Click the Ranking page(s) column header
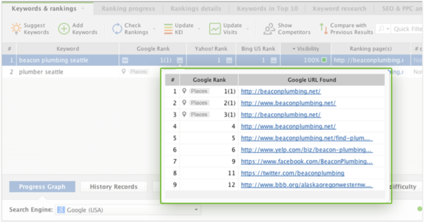 point(370,48)
